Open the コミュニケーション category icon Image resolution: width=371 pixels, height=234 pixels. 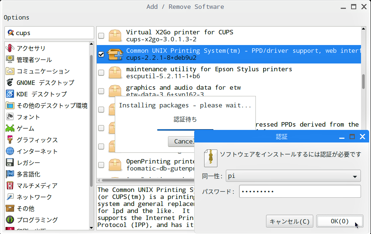tap(10, 71)
